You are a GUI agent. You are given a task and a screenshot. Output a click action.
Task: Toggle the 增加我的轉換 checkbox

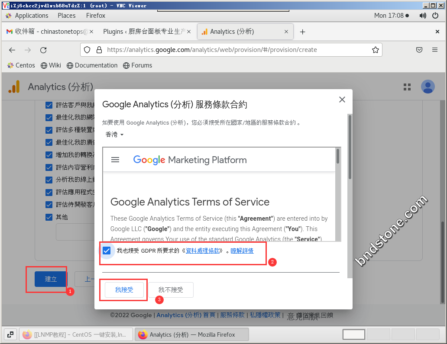(x=49, y=154)
